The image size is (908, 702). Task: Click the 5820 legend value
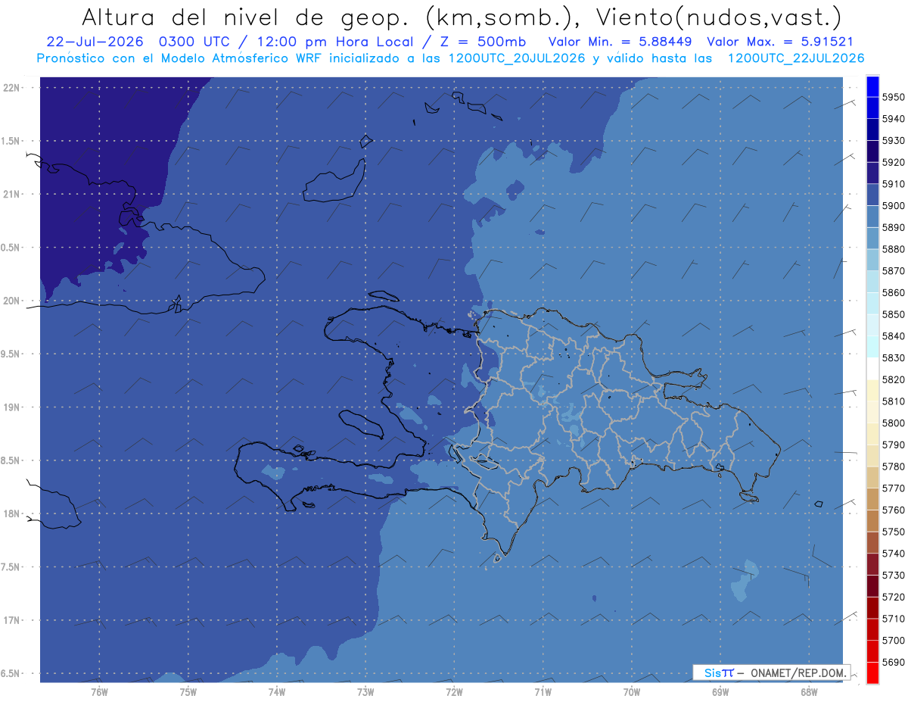pos(894,379)
